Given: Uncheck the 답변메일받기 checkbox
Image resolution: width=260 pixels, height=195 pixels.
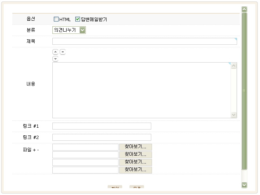Looking at the screenshot, I should click(x=77, y=19).
